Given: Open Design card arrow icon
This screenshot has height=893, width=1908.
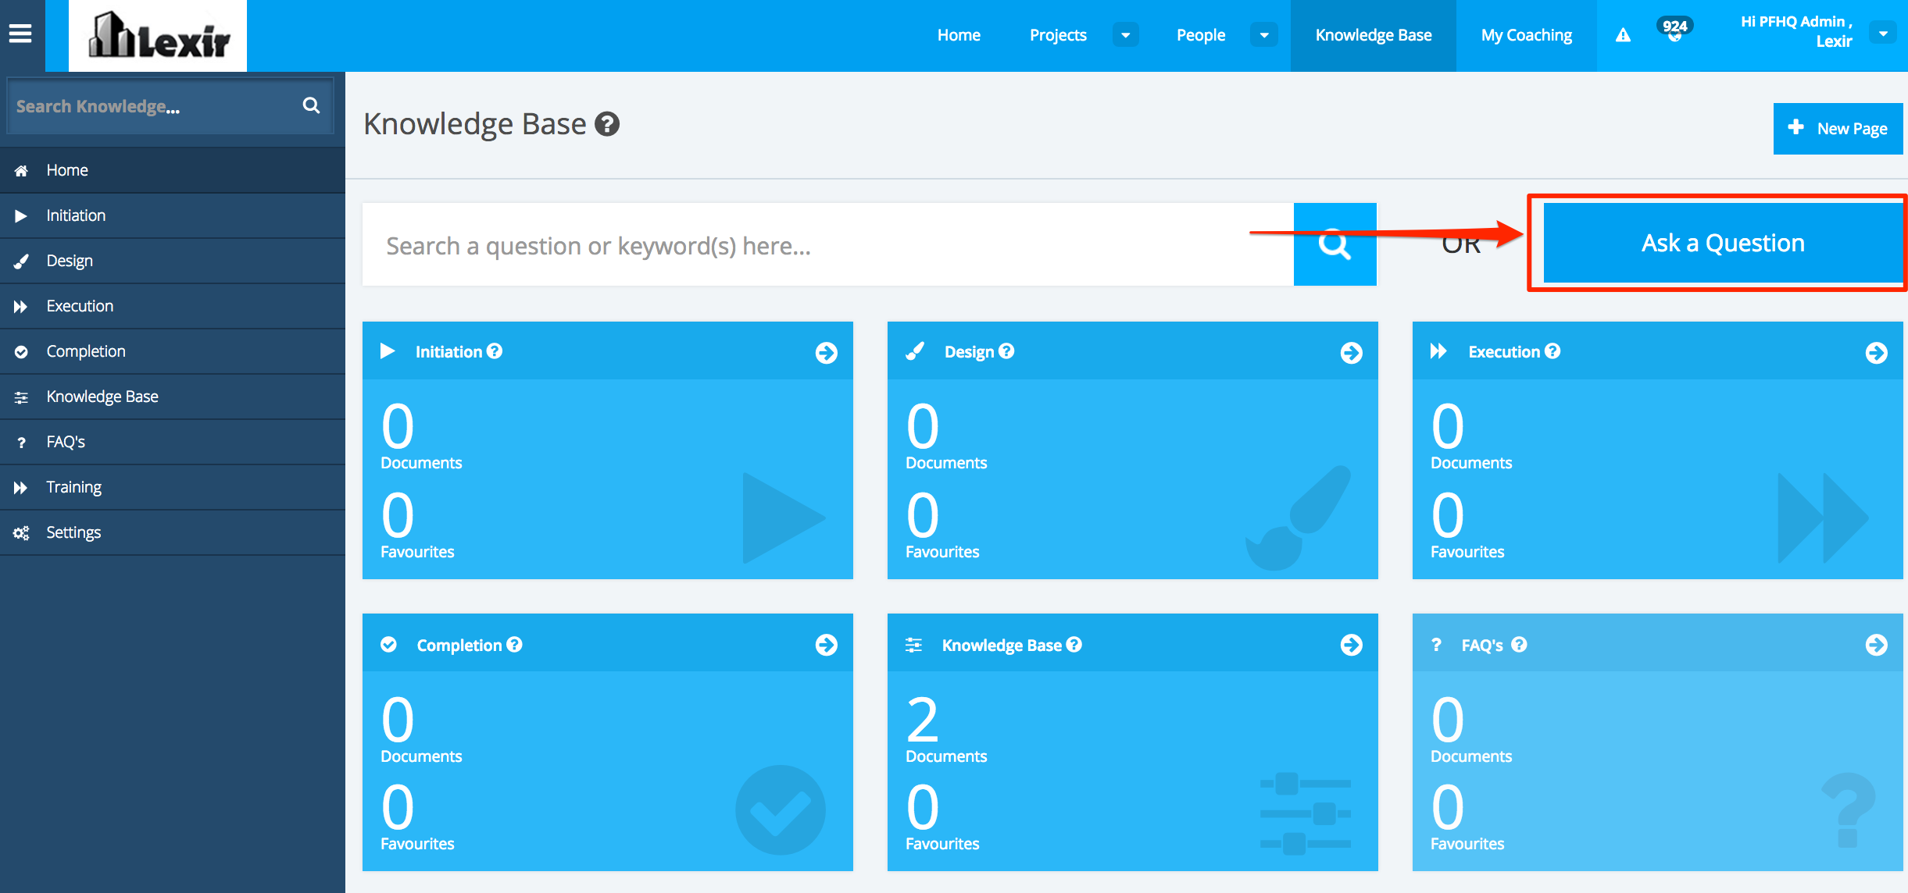Looking at the screenshot, I should click(x=1351, y=353).
